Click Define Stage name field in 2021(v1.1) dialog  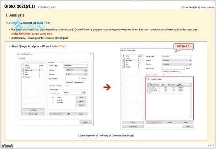tap(177, 56)
